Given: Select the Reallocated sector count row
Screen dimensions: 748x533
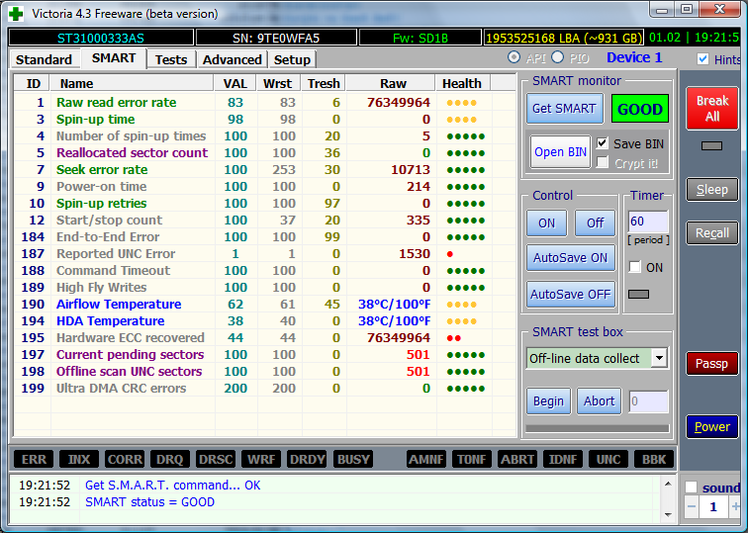Looking at the screenshot, I should point(265,152).
